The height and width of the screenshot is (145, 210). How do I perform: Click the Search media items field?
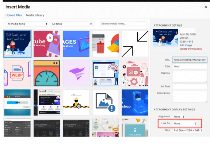pyautogui.click(x=124, y=24)
